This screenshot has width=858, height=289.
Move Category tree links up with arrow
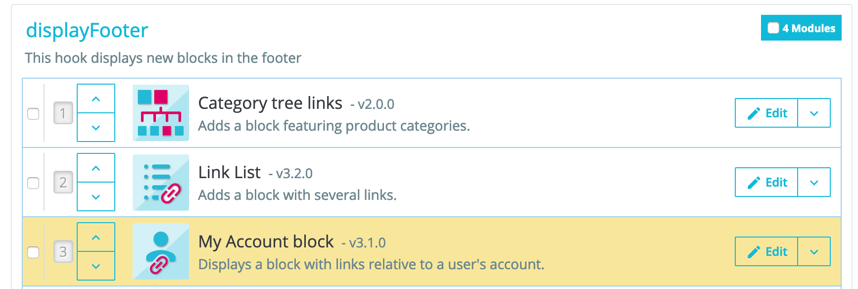coord(96,98)
